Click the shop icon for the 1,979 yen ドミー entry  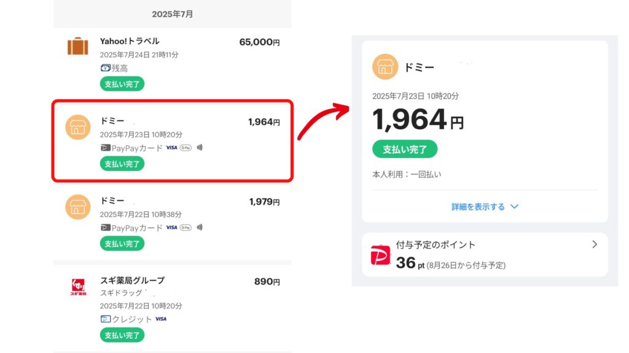[x=78, y=207]
